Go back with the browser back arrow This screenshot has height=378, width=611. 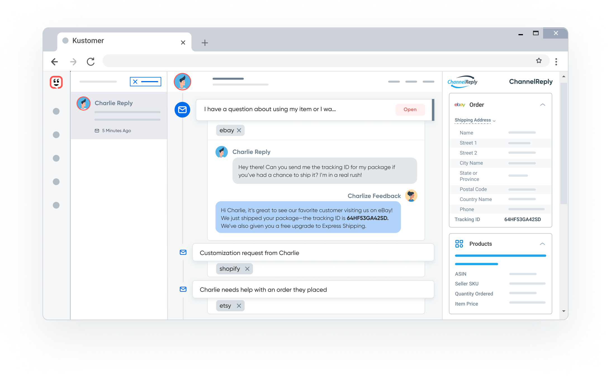55,62
